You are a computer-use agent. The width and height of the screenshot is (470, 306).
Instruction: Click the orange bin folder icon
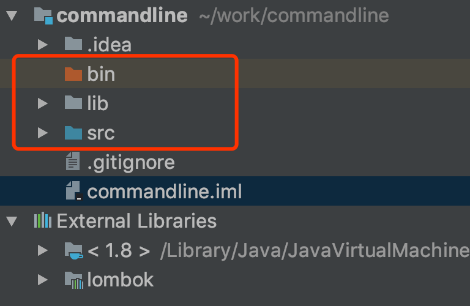click(73, 74)
